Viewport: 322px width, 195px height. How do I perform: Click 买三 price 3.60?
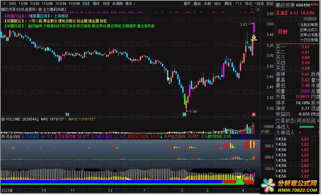coord(305,58)
